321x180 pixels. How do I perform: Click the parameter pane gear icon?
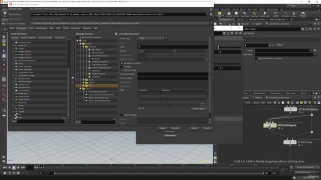pos(302,29)
